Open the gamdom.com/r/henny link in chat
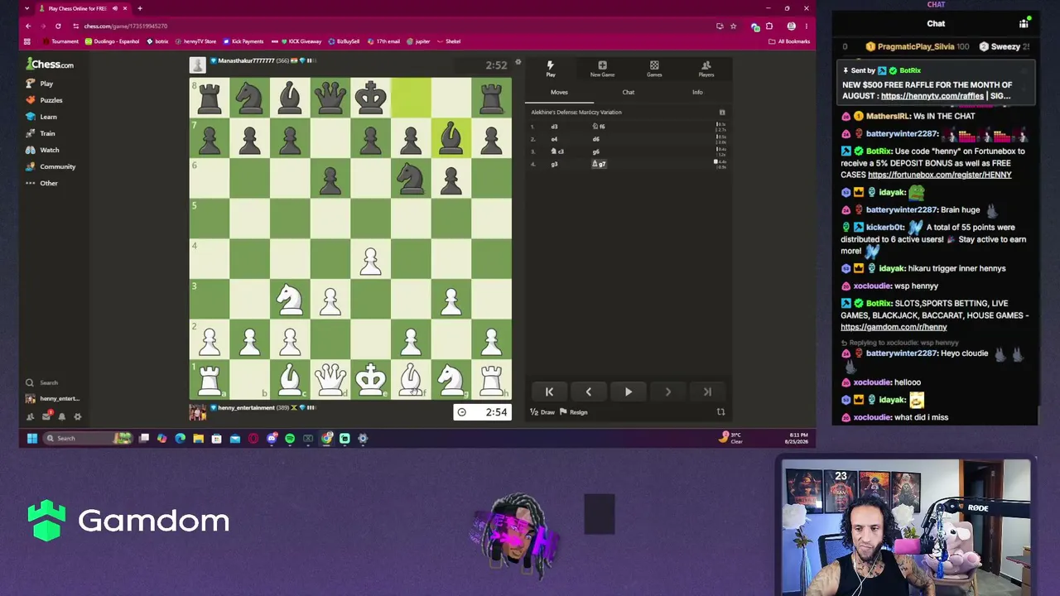Viewport: 1060px width, 596px height. point(894,327)
